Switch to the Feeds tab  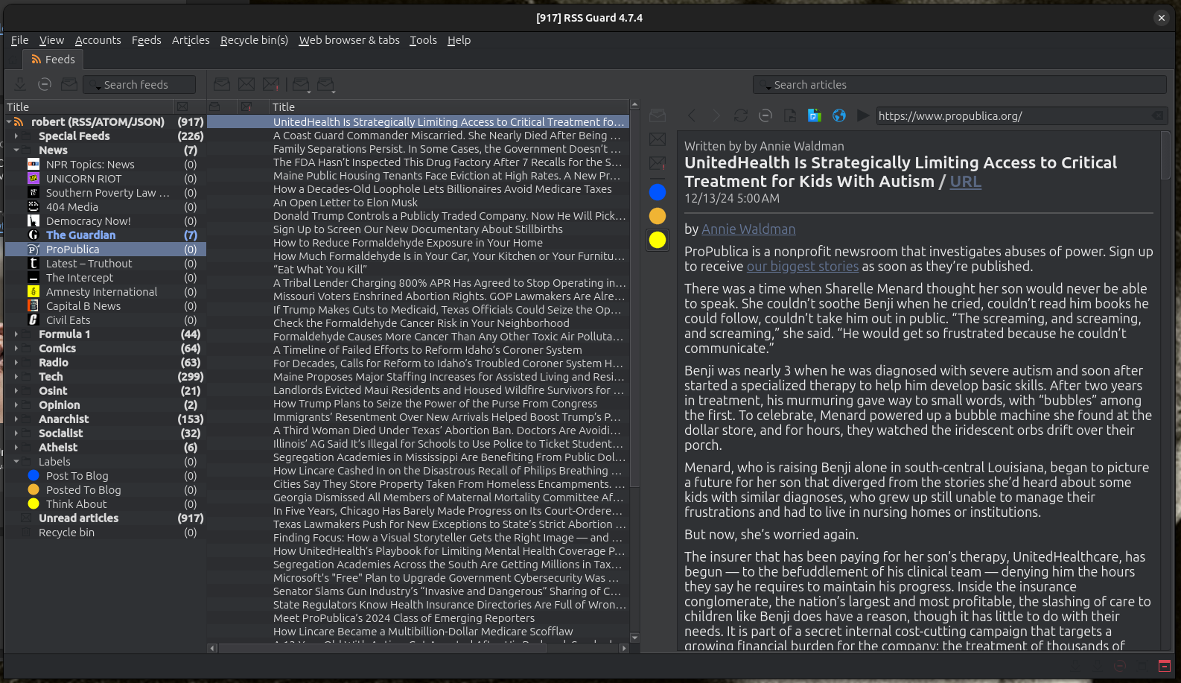pyautogui.click(x=52, y=60)
